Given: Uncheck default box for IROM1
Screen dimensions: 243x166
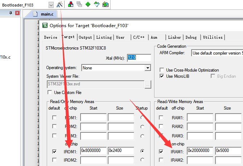Looking at the screenshot, I should pos(54,152).
